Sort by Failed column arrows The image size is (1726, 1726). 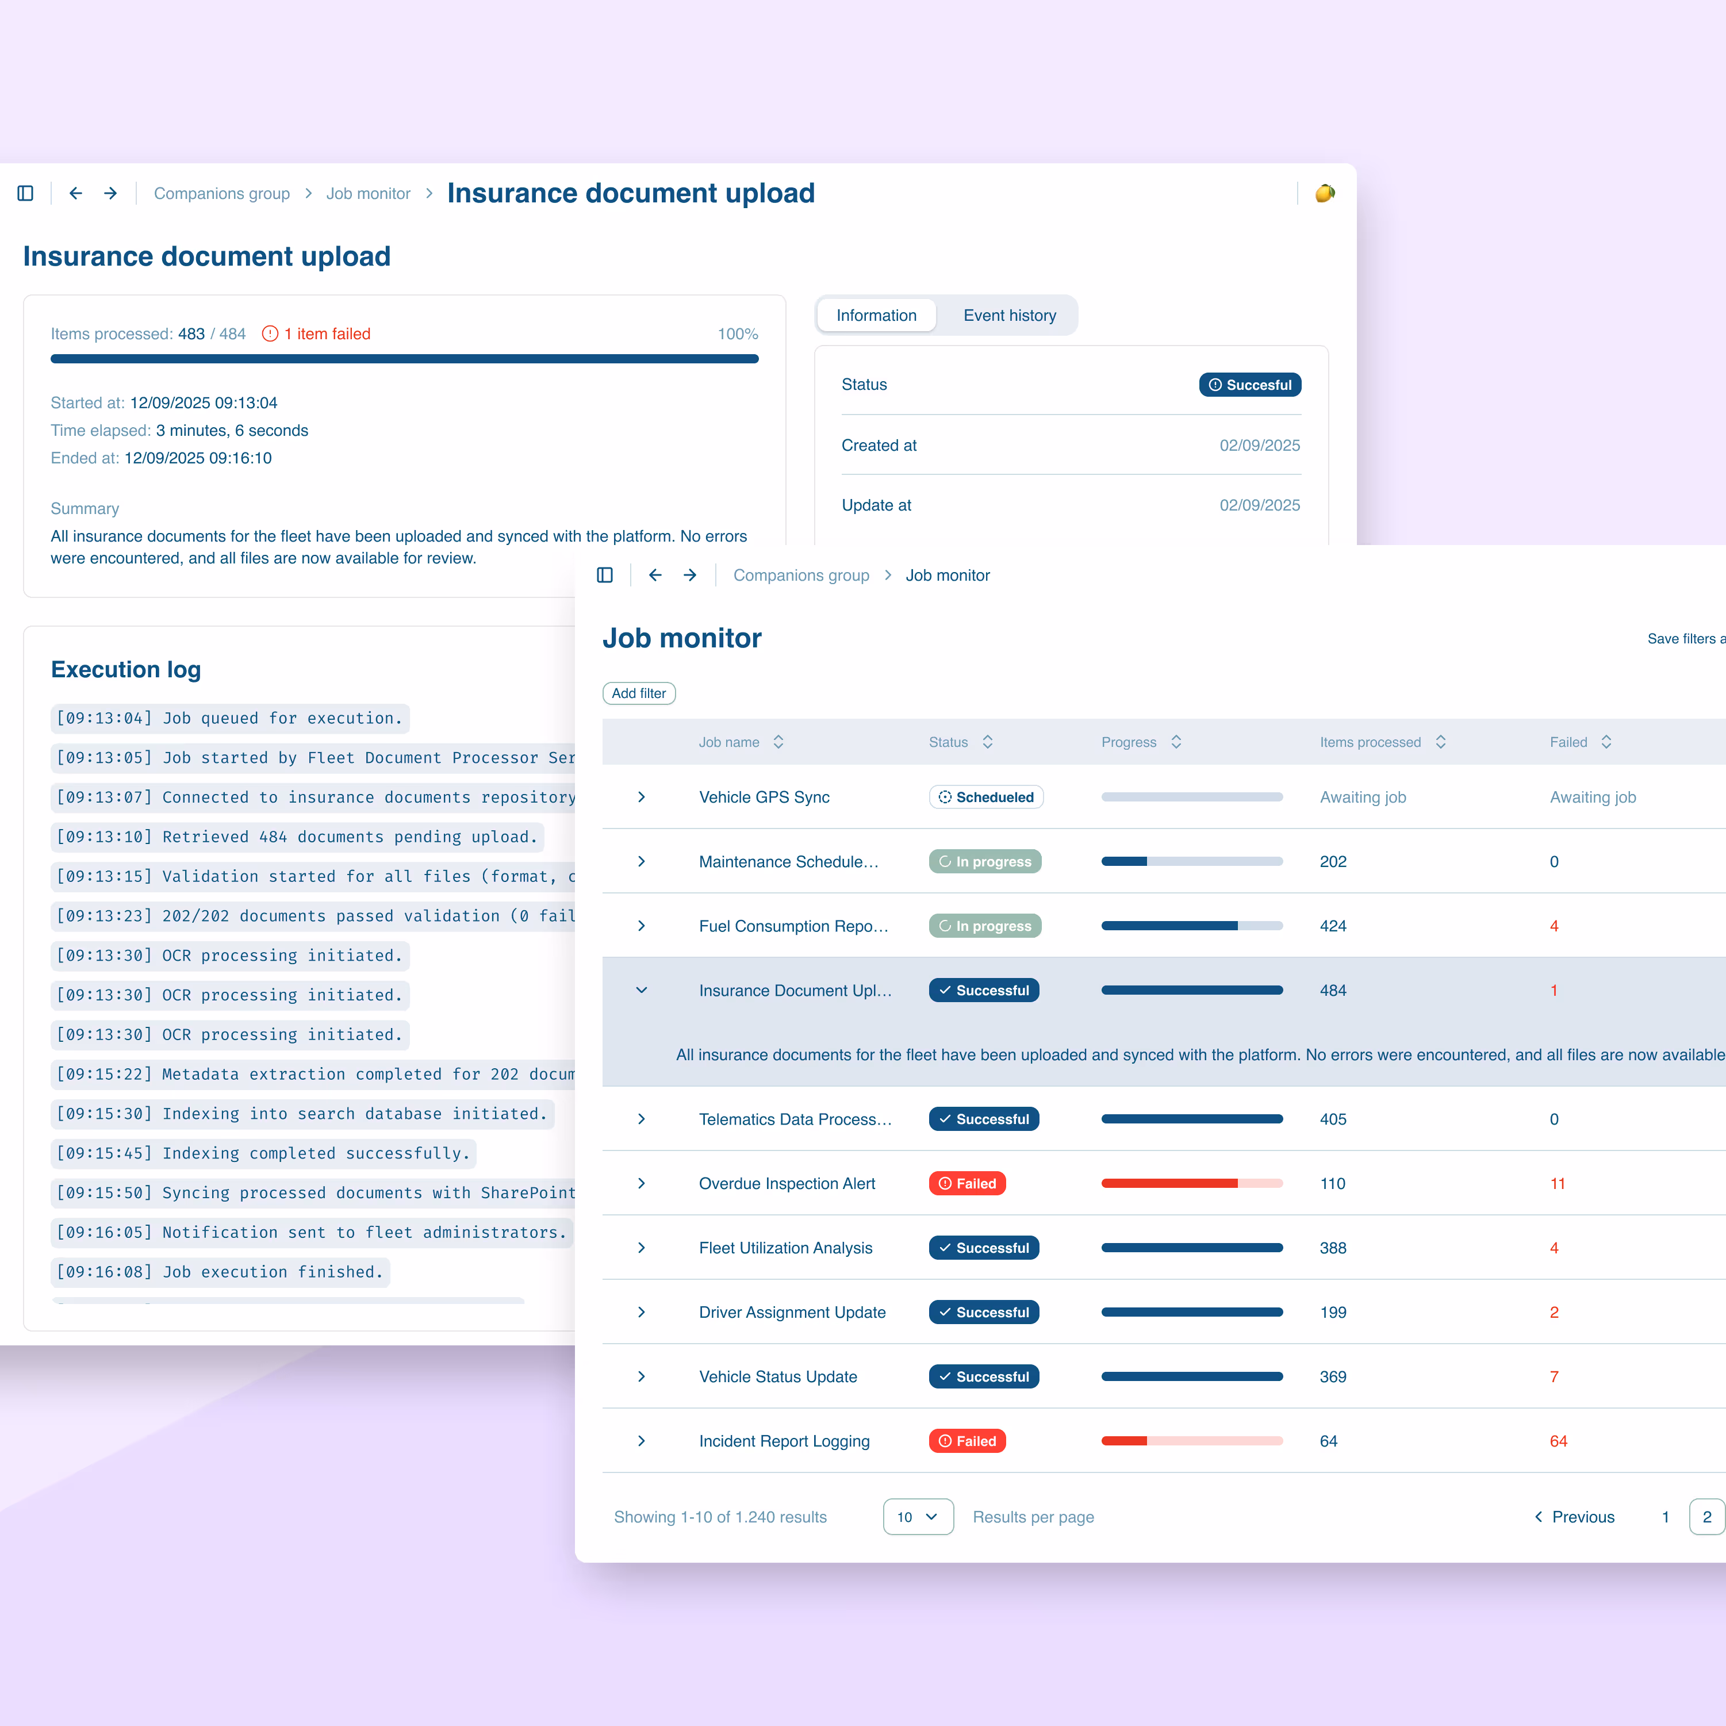coord(1605,742)
